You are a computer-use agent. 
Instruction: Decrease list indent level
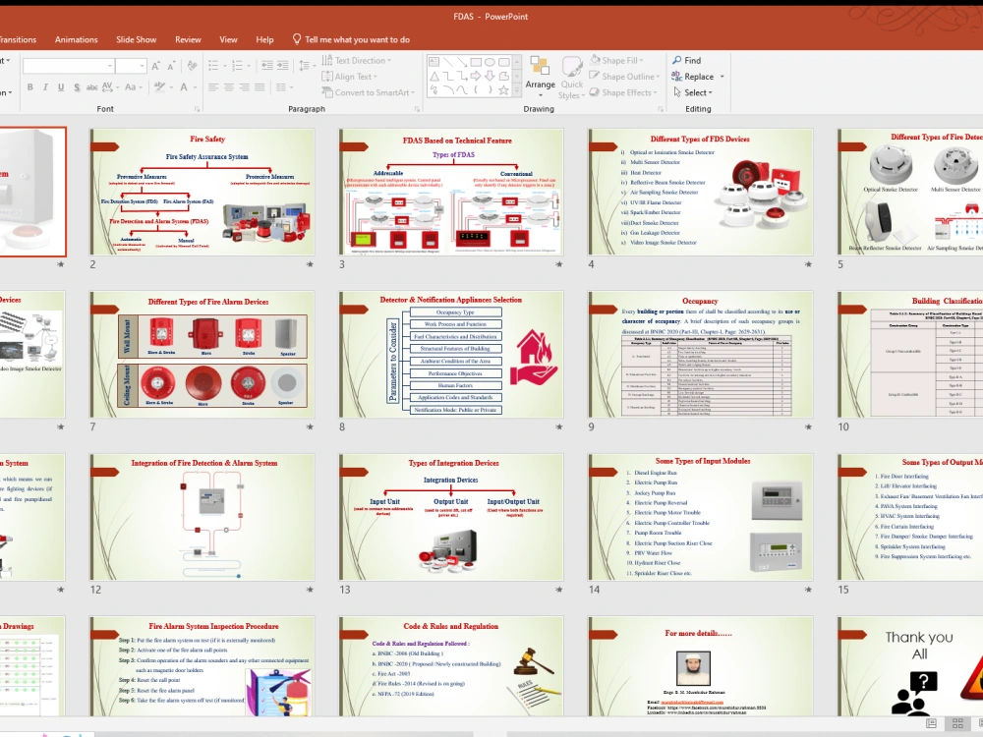(x=267, y=65)
